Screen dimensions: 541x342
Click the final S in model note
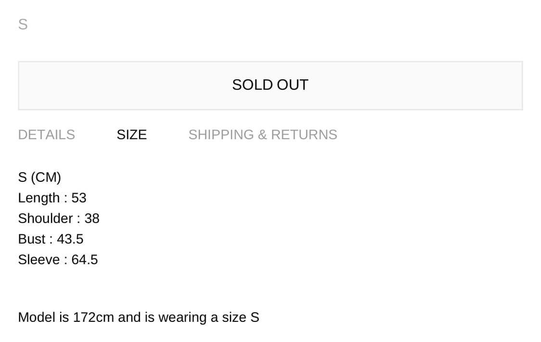click(255, 318)
